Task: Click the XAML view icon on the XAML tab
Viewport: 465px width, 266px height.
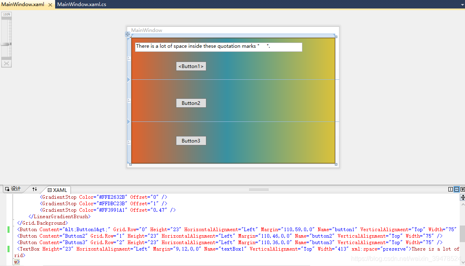Action: [x=49, y=190]
